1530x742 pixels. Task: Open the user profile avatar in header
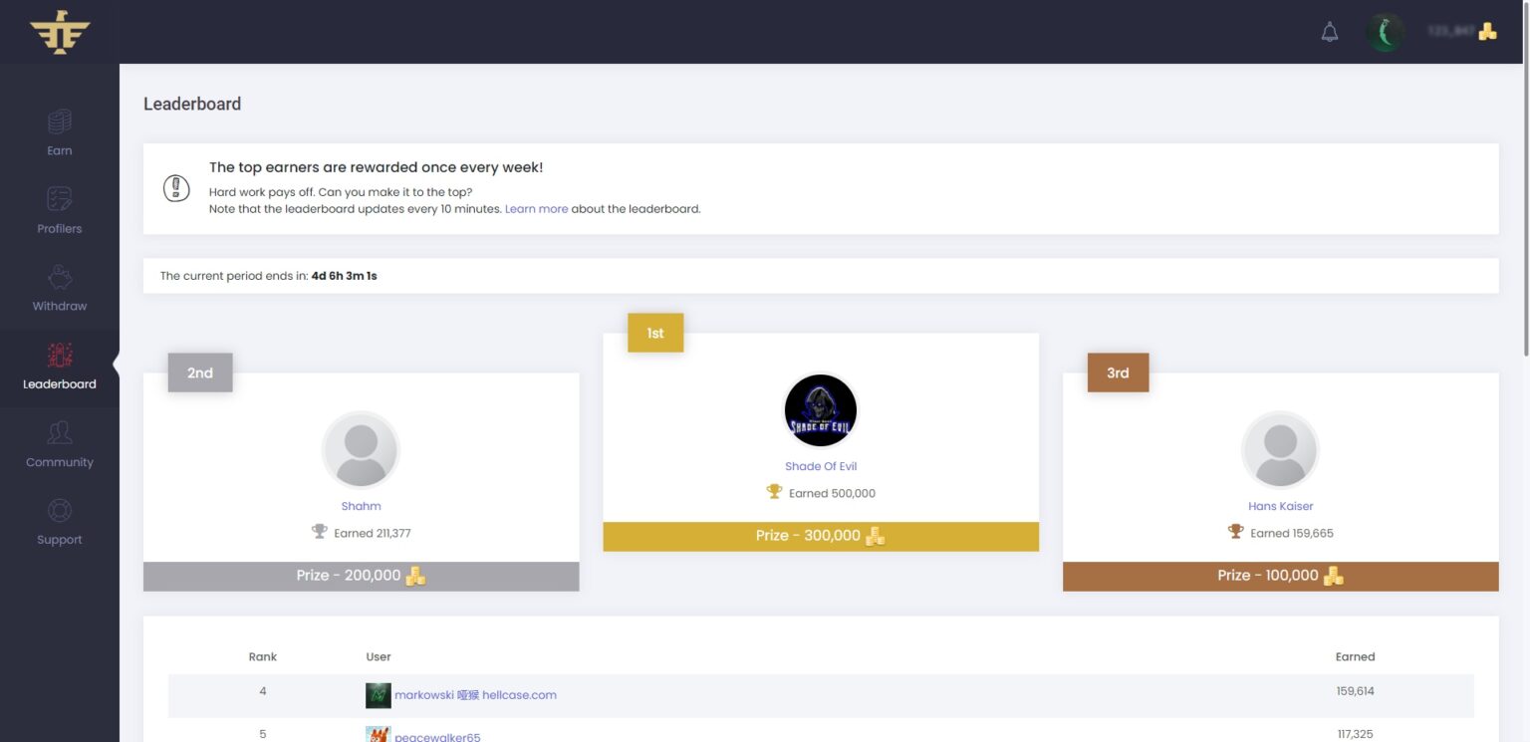point(1385,32)
